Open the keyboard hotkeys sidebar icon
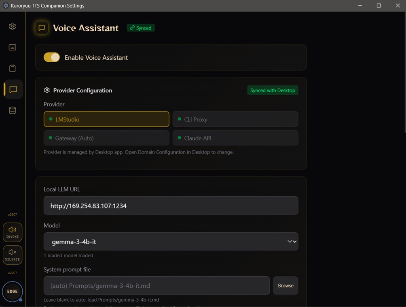 click(13, 47)
